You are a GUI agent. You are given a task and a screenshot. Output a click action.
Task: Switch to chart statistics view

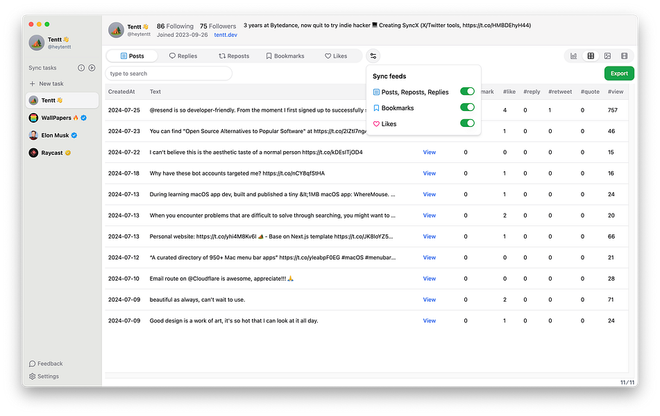click(x=574, y=56)
